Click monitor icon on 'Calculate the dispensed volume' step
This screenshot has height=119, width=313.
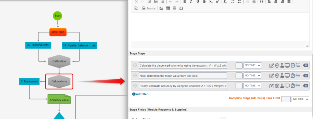click(x=287, y=65)
